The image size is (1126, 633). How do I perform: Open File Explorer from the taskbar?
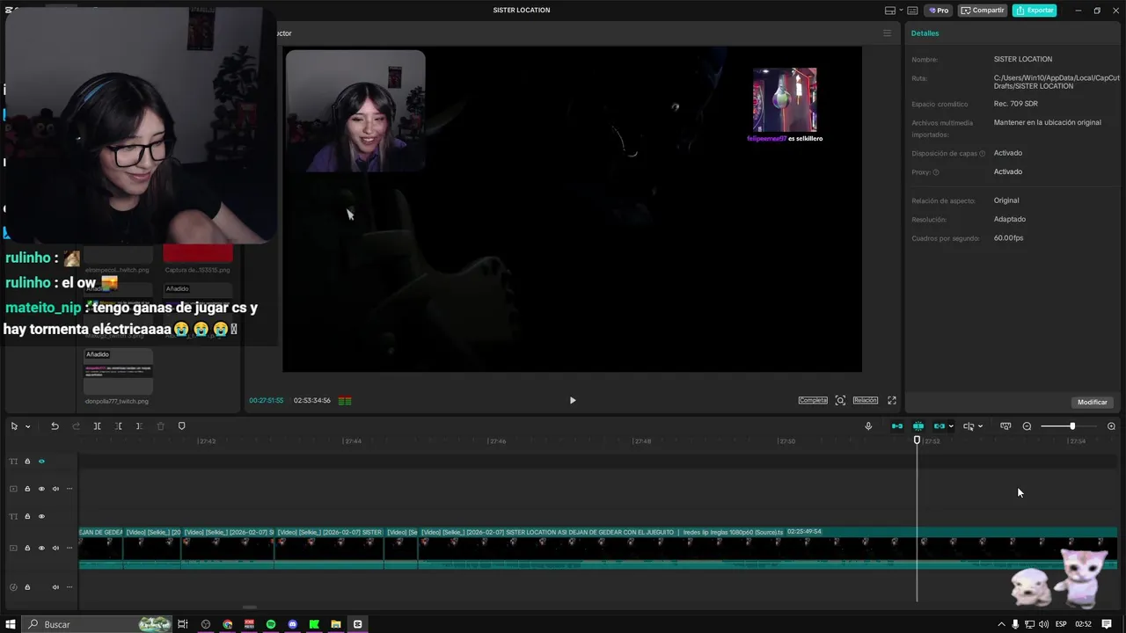click(336, 624)
